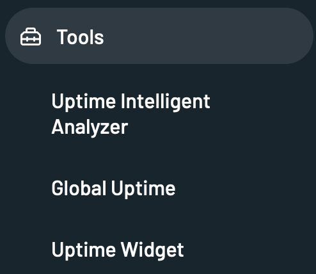Open the Tools section in the sidebar

159,36
